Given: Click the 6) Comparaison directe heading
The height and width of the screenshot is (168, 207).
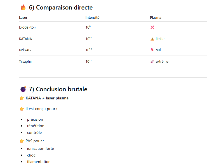Looking at the screenshot, I should point(61,8).
